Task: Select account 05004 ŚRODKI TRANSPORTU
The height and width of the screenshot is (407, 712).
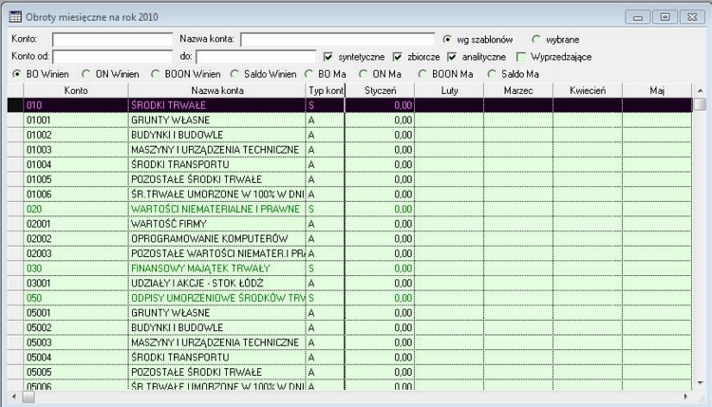Action: (x=349, y=357)
